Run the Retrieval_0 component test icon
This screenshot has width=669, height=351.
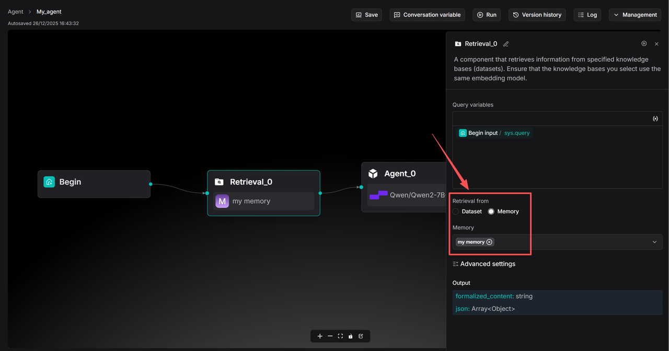click(x=644, y=44)
